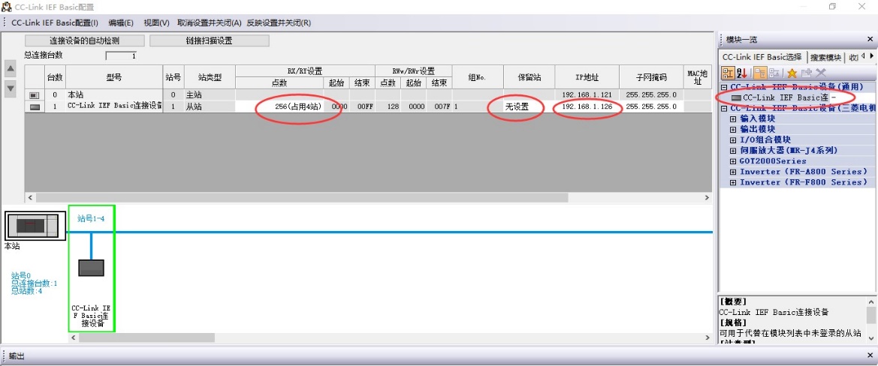Expand the GOT2000Series tree node
878x366 pixels.
[734, 161]
